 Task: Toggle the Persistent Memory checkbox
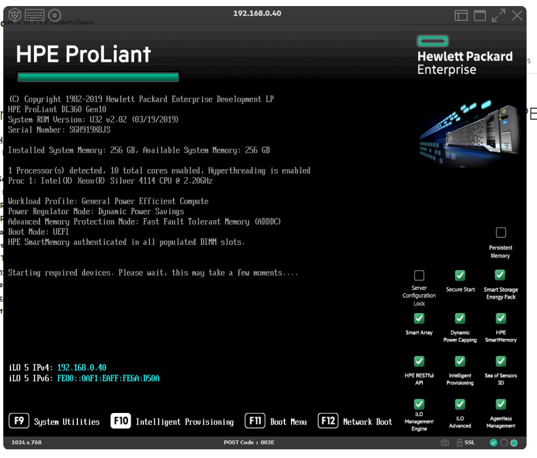[500, 232]
